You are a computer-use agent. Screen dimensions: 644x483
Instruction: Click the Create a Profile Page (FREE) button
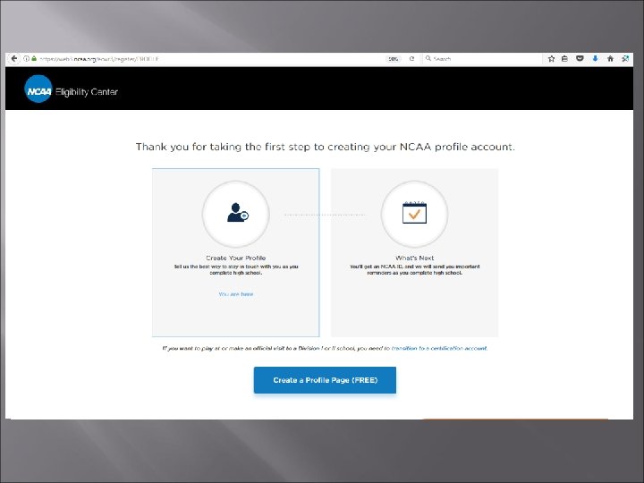tap(325, 380)
